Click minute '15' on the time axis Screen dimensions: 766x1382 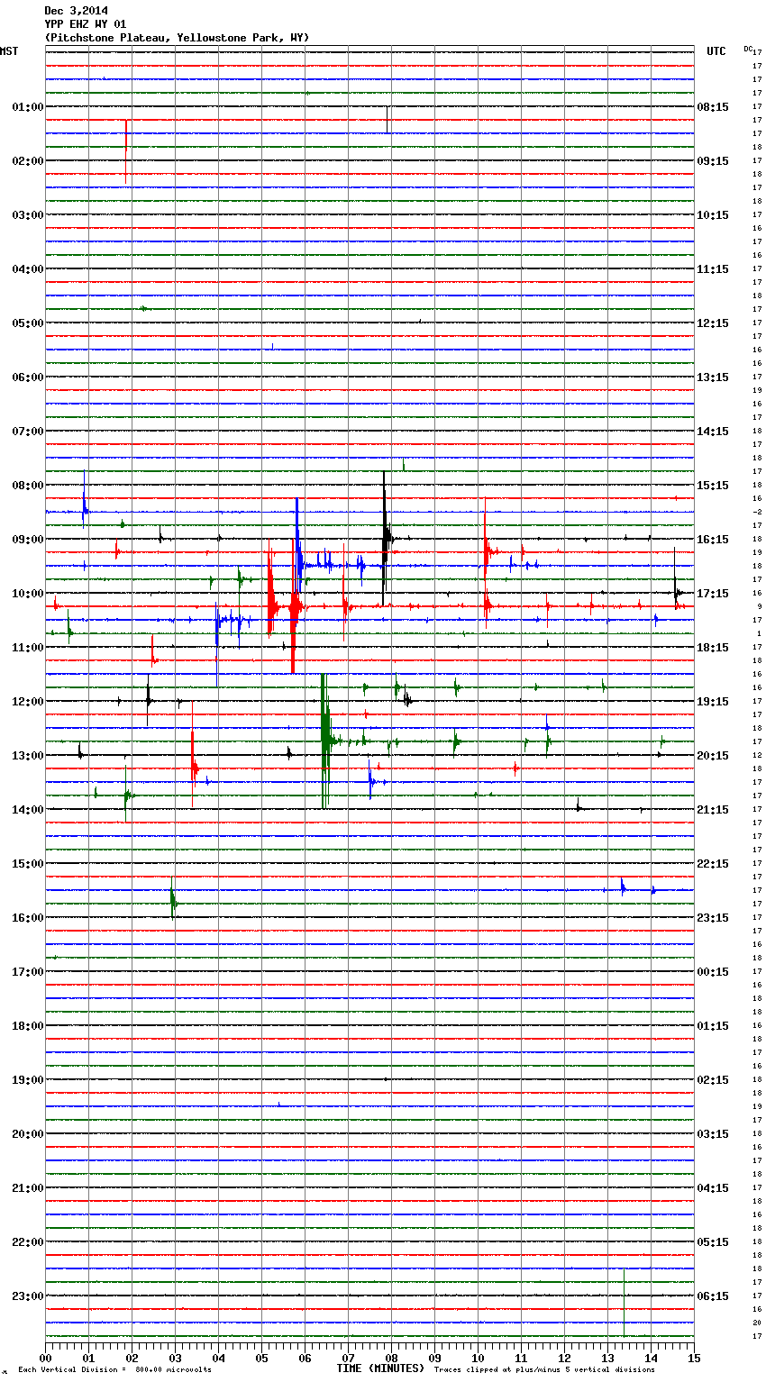click(x=694, y=1358)
